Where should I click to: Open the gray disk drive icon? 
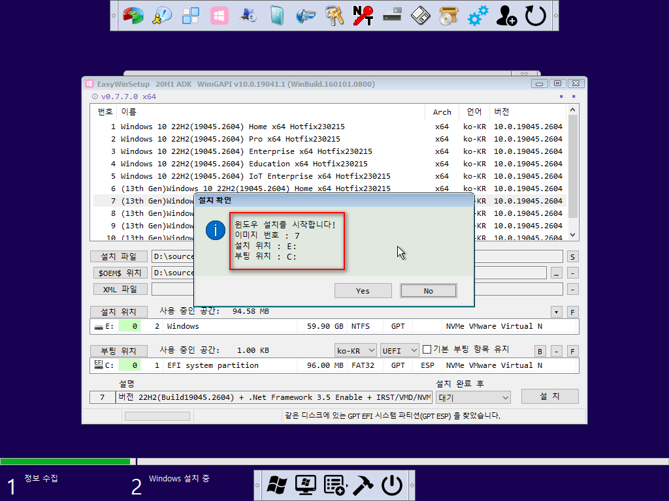[x=392, y=16]
